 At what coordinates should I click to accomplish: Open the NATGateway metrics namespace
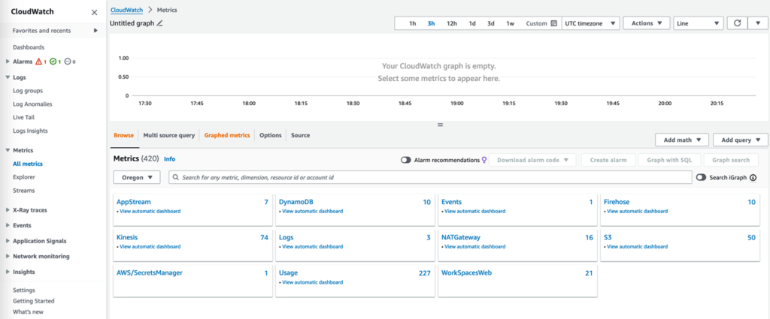click(461, 237)
